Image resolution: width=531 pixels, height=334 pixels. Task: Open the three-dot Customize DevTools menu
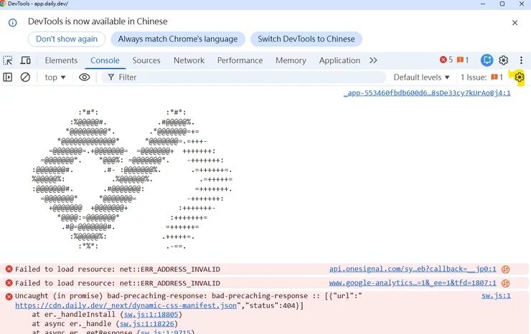click(521, 60)
